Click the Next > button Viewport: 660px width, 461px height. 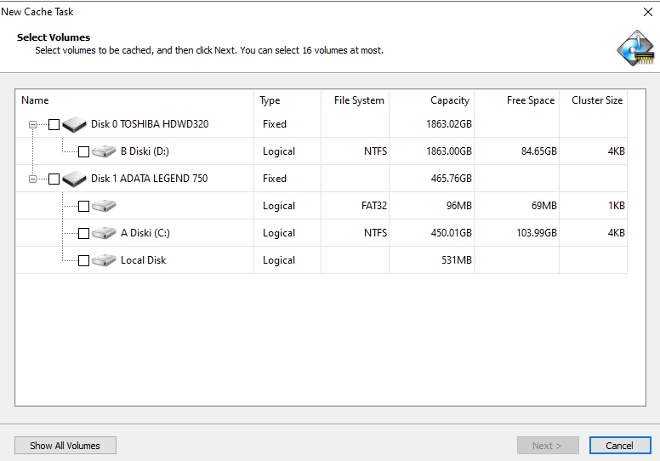pos(548,446)
